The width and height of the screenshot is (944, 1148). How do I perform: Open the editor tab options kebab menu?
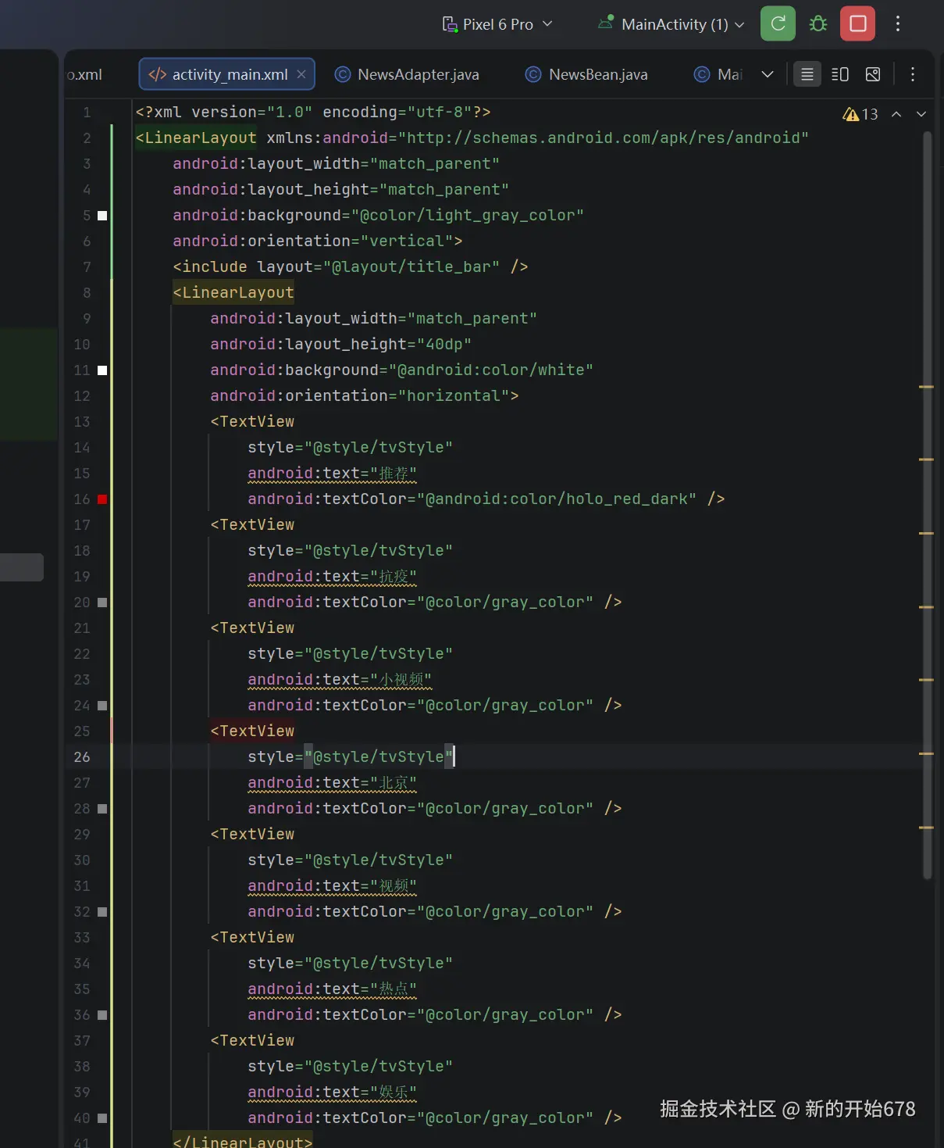(x=913, y=74)
